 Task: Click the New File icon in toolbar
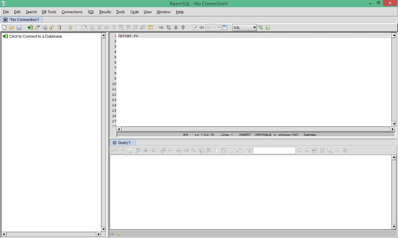click(x=4, y=27)
